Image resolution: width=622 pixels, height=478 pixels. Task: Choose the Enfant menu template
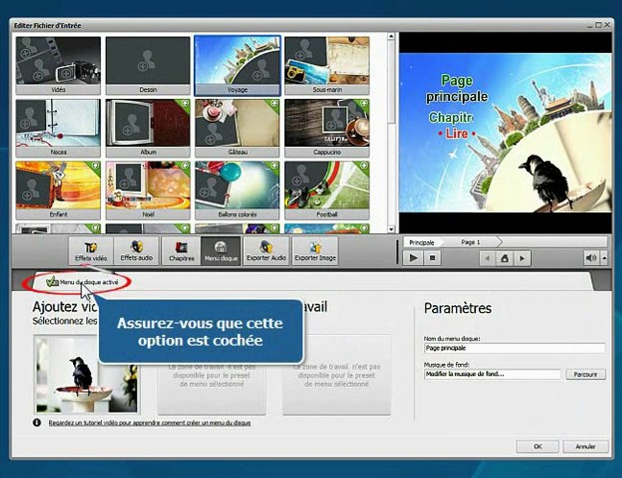(x=58, y=190)
